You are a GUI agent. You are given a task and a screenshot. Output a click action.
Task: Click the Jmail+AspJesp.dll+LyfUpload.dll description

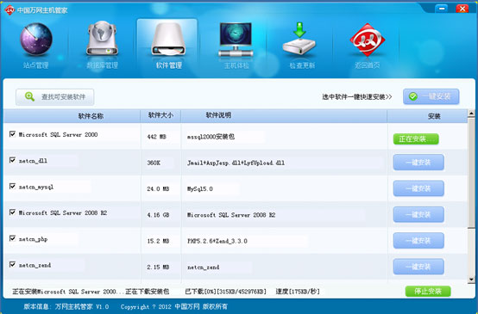(236, 163)
